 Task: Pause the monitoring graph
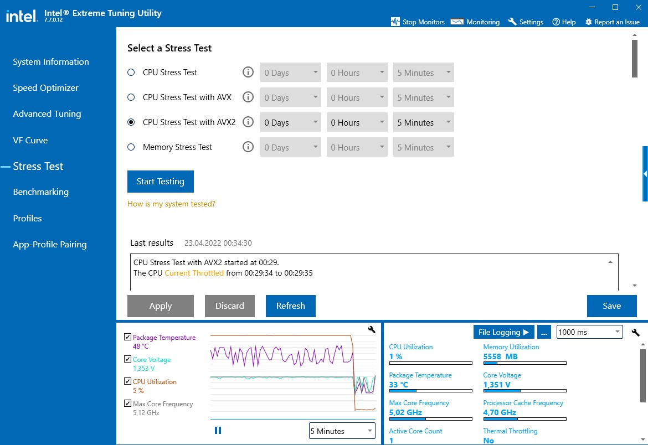point(218,431)
